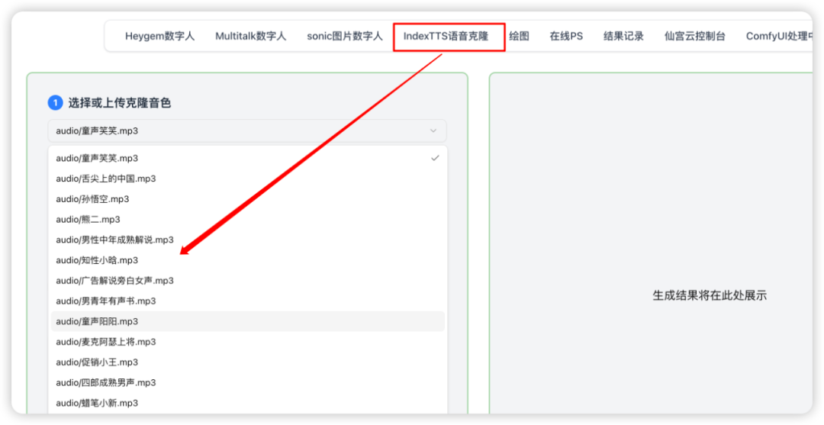Choose audio/童声笑笑.mp3 in the list

(247, 158)
